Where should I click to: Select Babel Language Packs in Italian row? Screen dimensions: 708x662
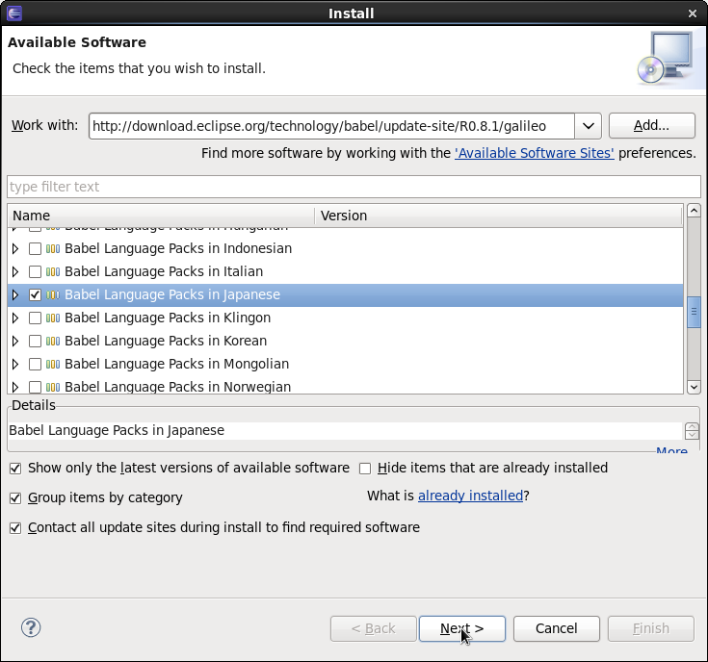click(346, 271)
